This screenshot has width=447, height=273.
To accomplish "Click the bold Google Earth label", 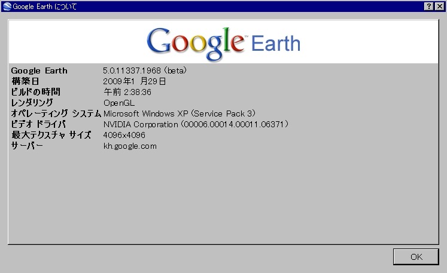I will 39,70.
